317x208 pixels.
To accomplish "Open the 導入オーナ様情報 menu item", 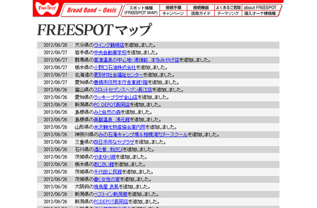I will point(260,14).
